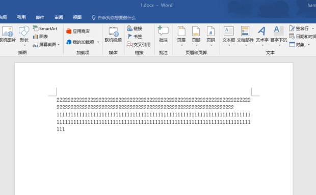Image resolution: width=316 pixels, height=195 pixels.
Task: Switch to the Mailings (邮件) tab
Action: pyautogui.click(x=40, y=17)
